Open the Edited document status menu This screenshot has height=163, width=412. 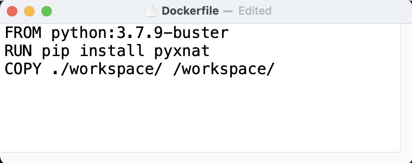(x=255, y=11)
